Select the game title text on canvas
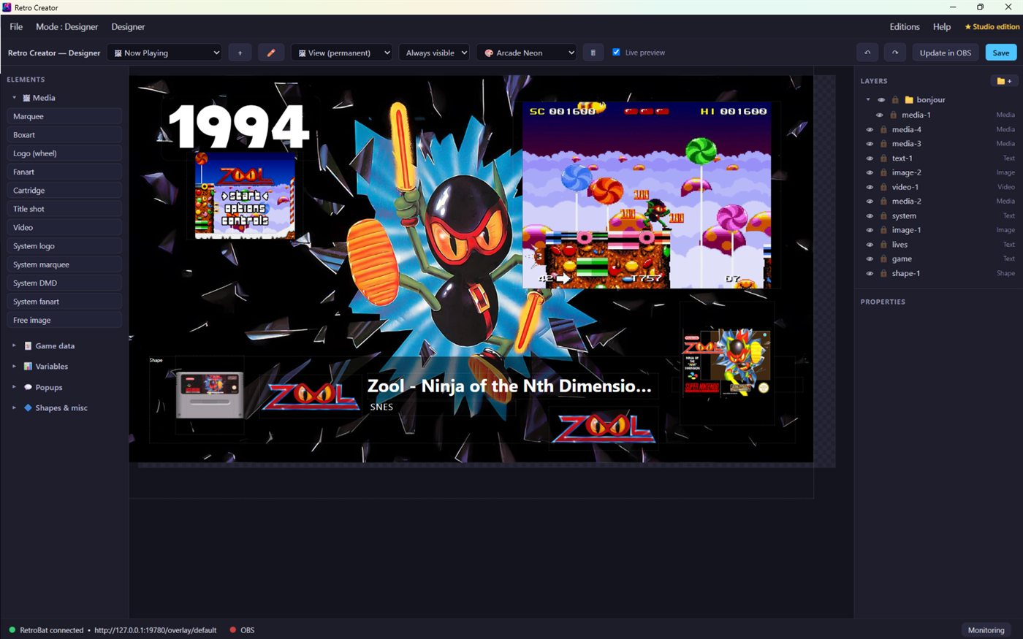Image resolution: width=1023 pixels, height=639 pixels. [509, 386]
